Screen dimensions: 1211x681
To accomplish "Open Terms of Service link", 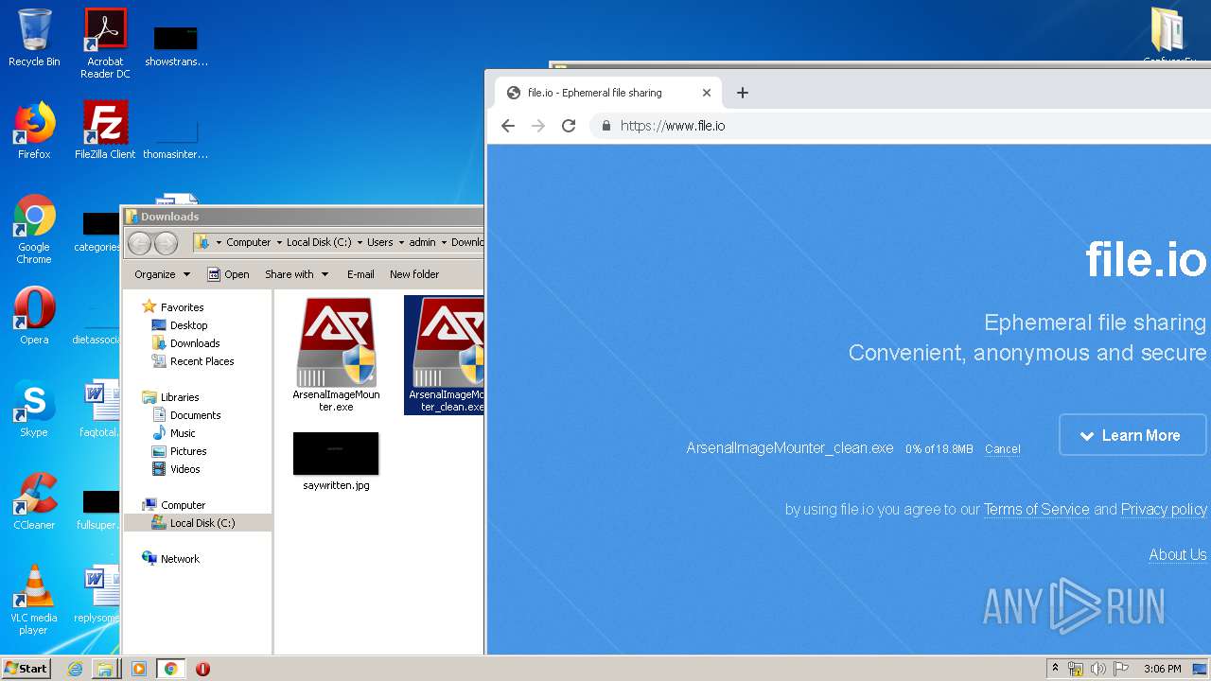I will pyautogui.click(x=1036, y=510).
